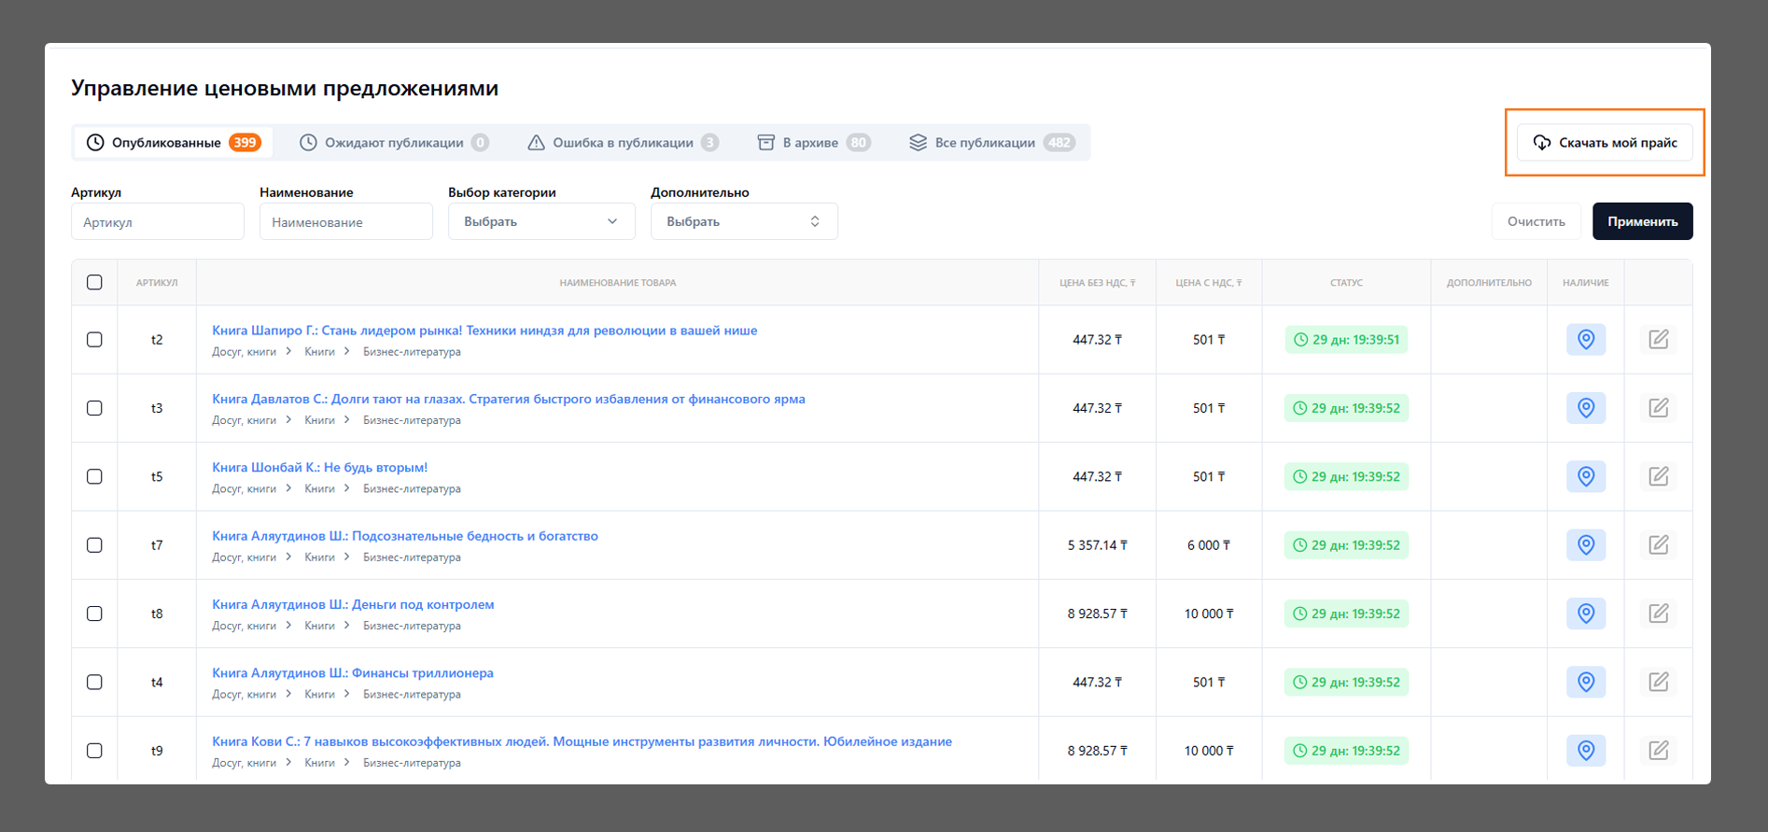The height and width of the screenshot is (832, 1768).
Task: Open link Книга Кови С. 7 навыков
Action: (582, 741)
